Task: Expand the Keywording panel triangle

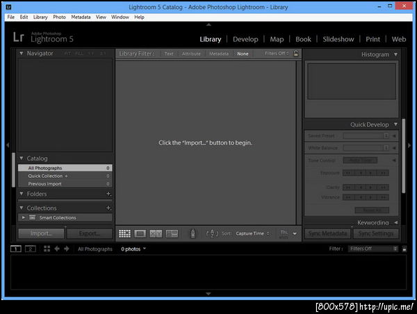Action: [395, 222]
